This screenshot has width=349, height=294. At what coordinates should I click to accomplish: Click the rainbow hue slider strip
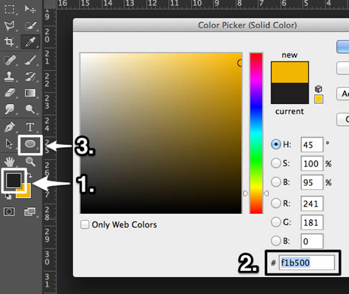[x=256, y=133]
